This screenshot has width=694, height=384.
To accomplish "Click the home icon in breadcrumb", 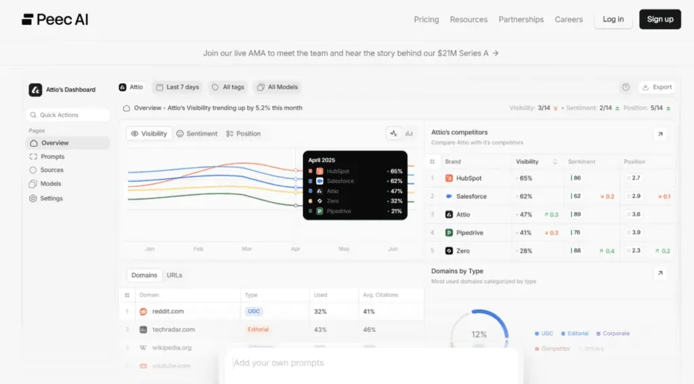I will pyautogui.click(x=126, y=108).
